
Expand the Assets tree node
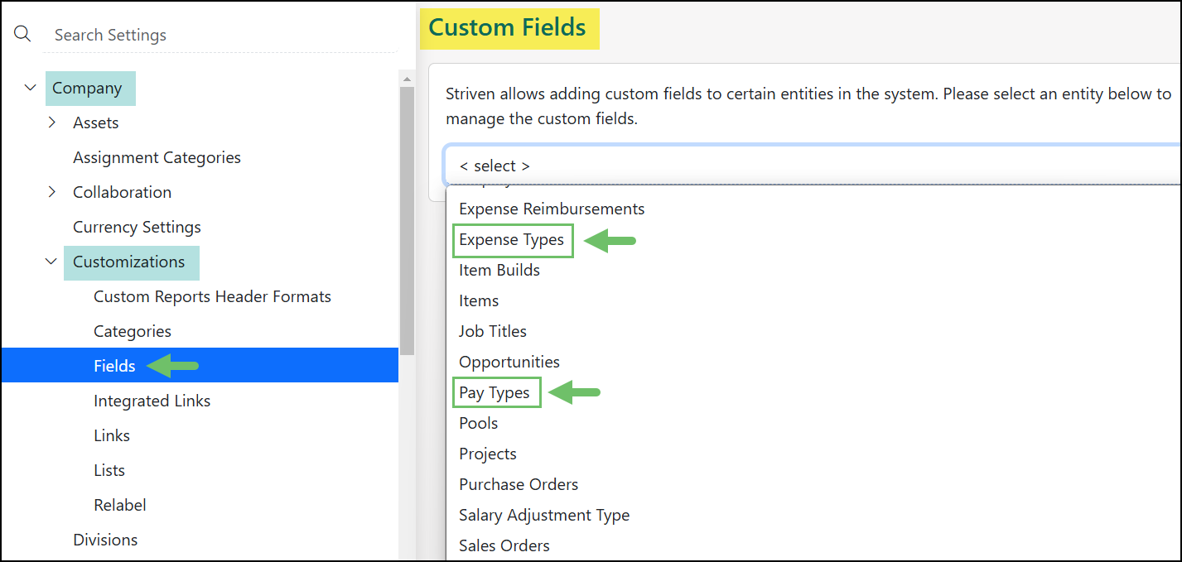52,122
